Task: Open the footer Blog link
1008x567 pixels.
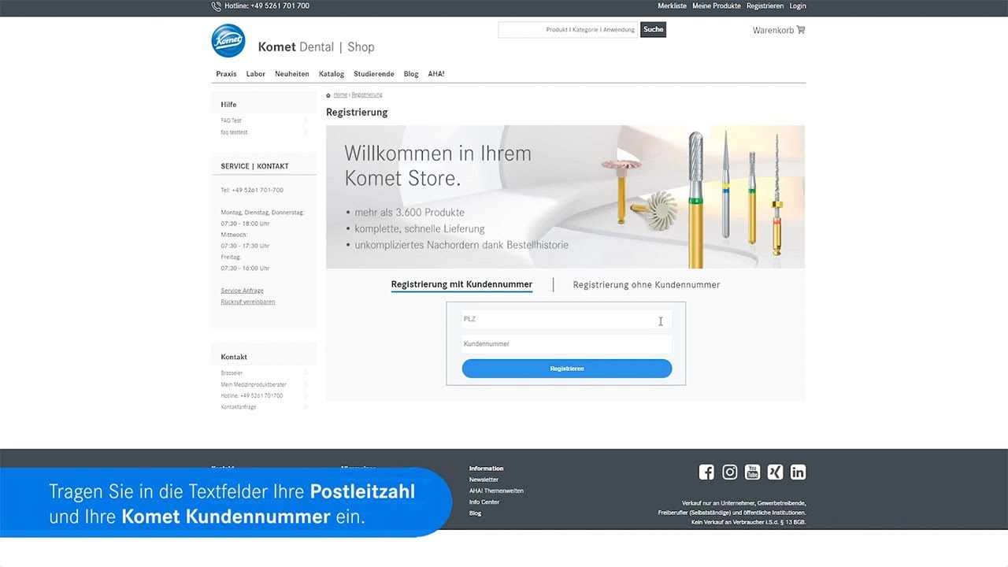Action: click(475, 513)
